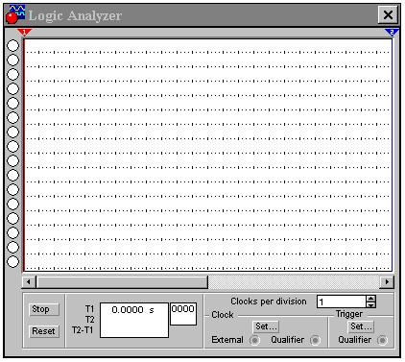Select the third channel terminal circle
Image resolution: width=405 pixels, height=362 pixels.
[13, 74]
